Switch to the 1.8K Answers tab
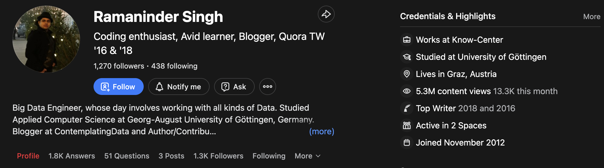Image resolution: width=604 pixels, height=168 pixels. point(72,156)
